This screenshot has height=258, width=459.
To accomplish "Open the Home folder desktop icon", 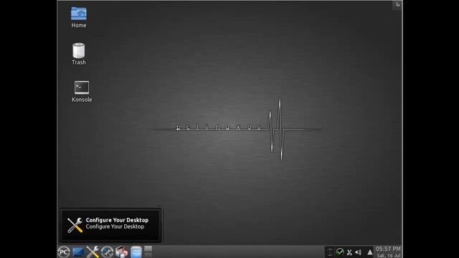I will [x=79, y=14].
